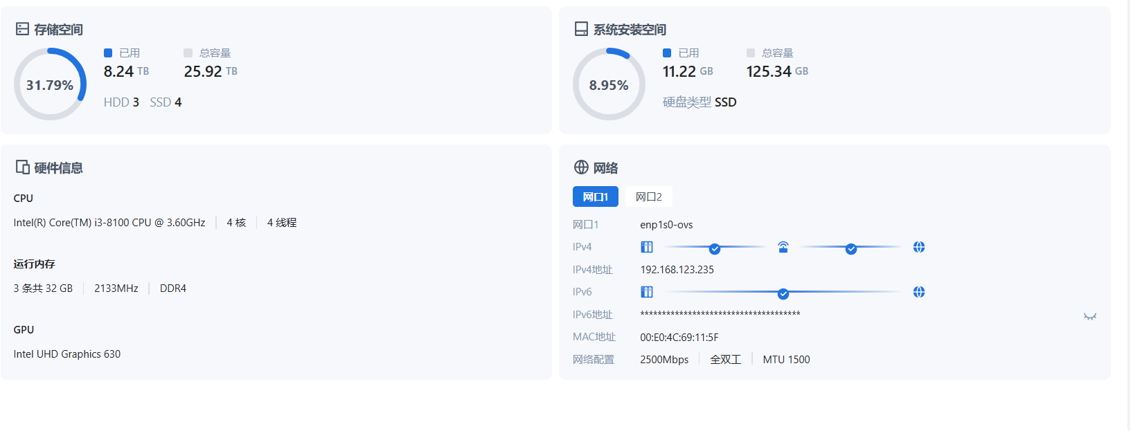Click the Intel UHD Graphics 630 text
The height and width of the screenshot is (431, 1131).
[67, 354]
